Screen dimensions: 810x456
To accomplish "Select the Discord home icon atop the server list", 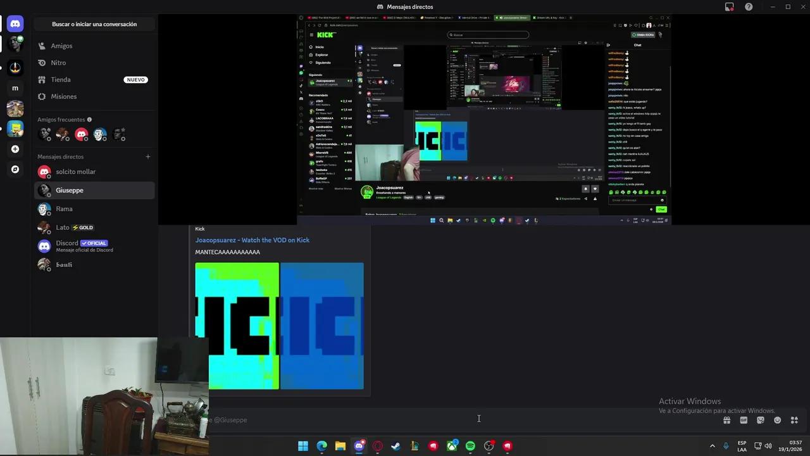I will tap(15, 23).
